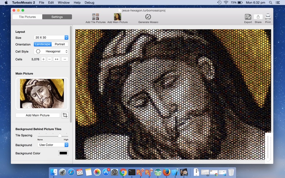Open the Debug menu
Viewport: 285px width, 178px height.
(89, 2)
